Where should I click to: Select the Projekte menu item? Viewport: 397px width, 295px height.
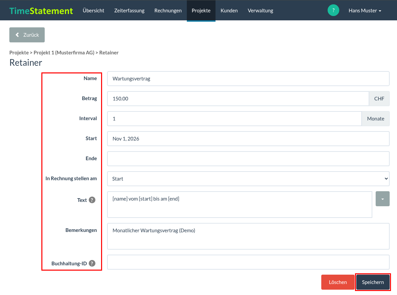[201, 11]
